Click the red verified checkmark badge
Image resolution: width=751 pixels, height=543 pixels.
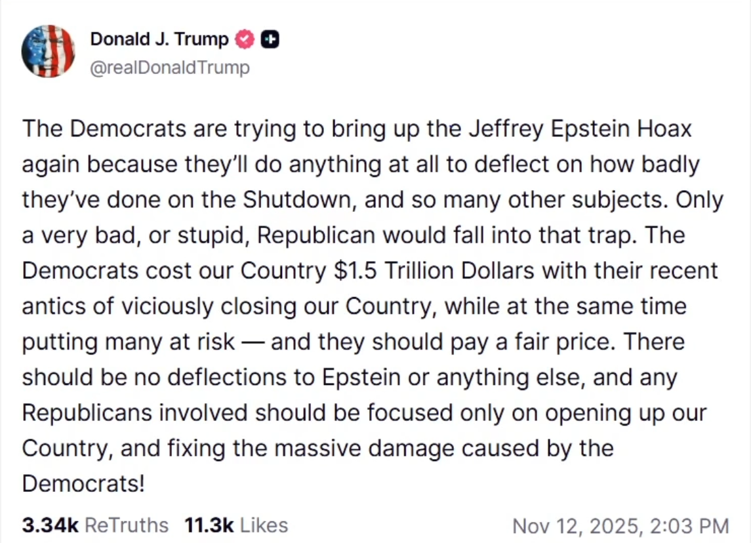[244, 40]
